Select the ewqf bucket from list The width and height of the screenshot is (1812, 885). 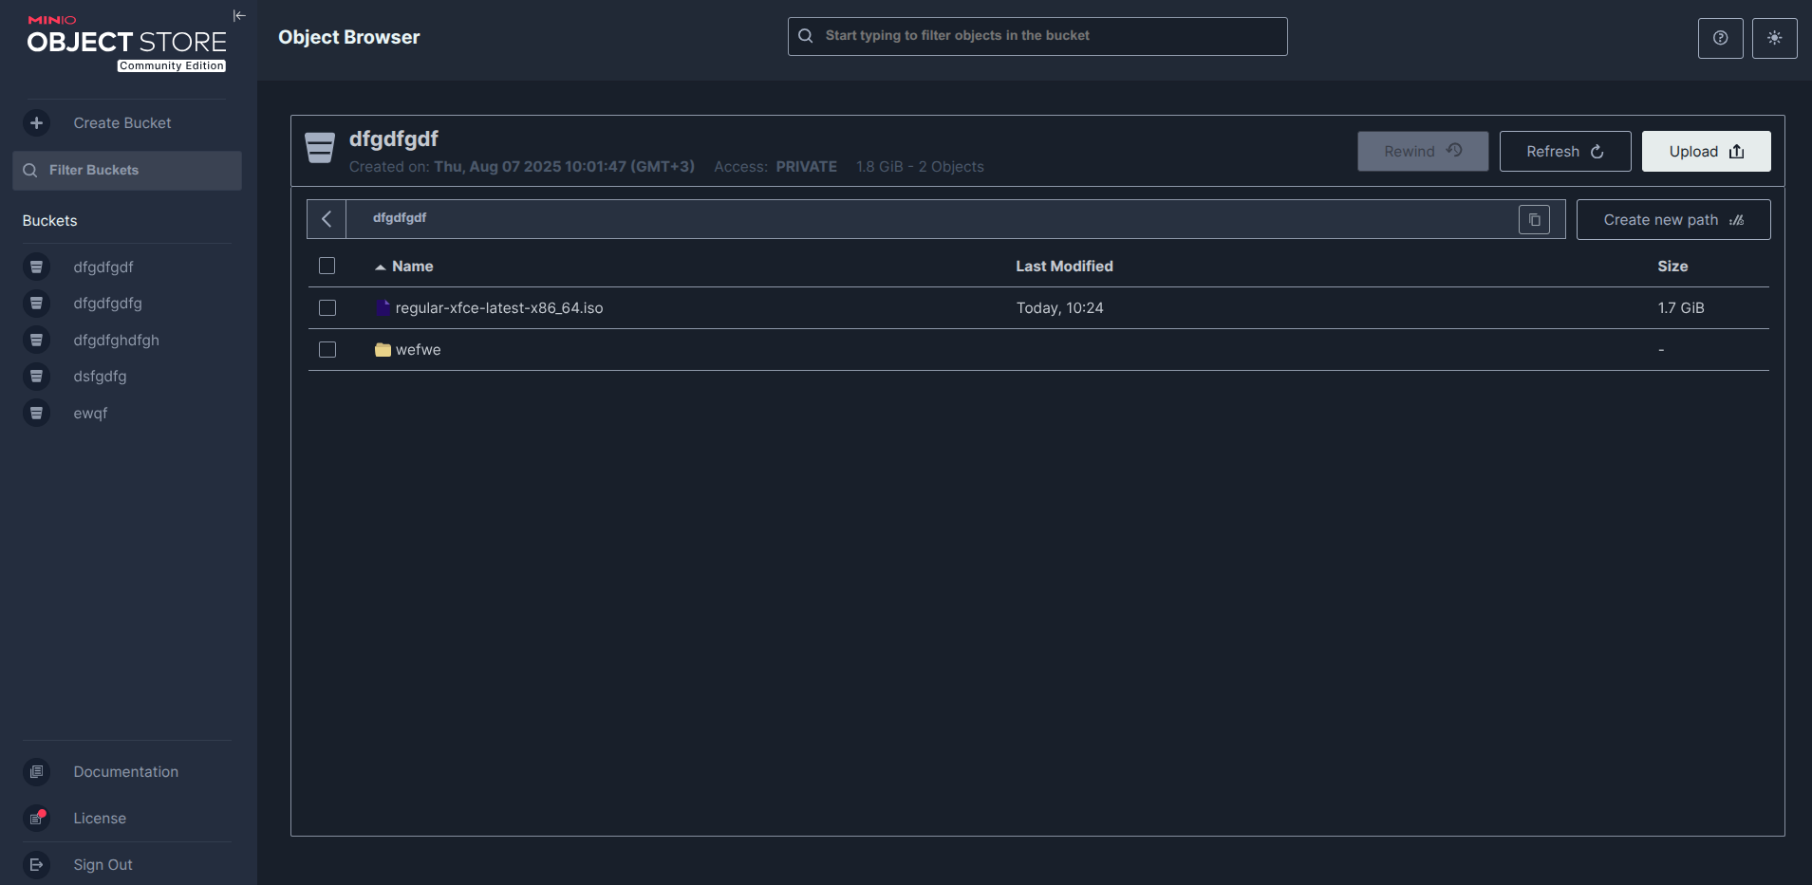pyautogui.click(x=90, y=414)
